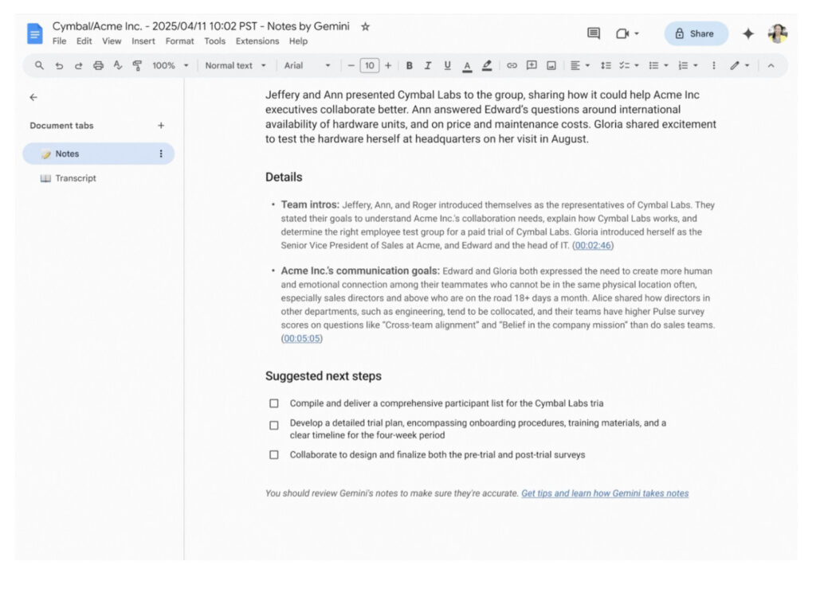Open the Gemini sparkle icon
The height and width of the screenshot is (596, 816).
pos(747,33)
